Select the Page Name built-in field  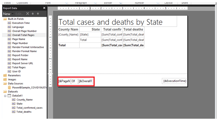(x=19, y=39)
